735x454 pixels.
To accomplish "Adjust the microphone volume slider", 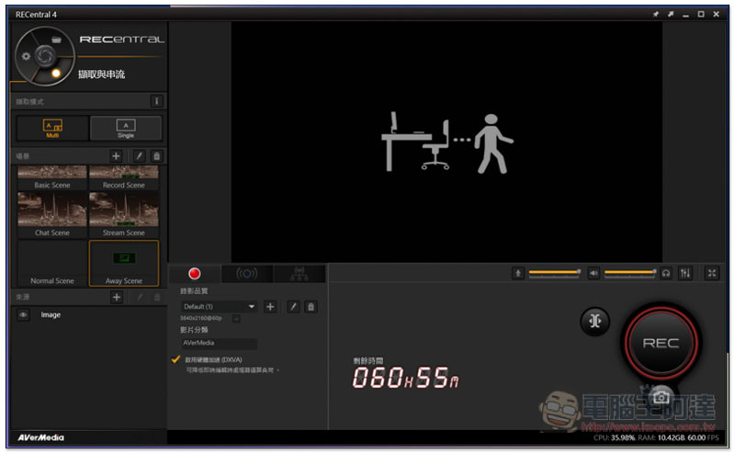I will tap(555, 273).
